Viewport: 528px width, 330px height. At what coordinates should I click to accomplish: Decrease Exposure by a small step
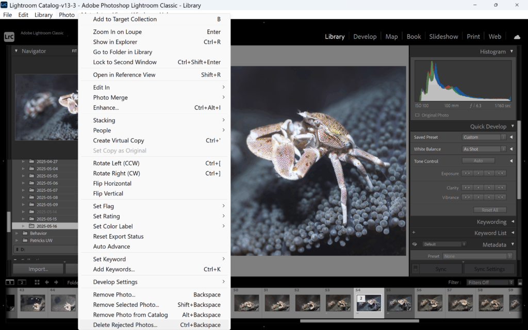tap(478, 173)
